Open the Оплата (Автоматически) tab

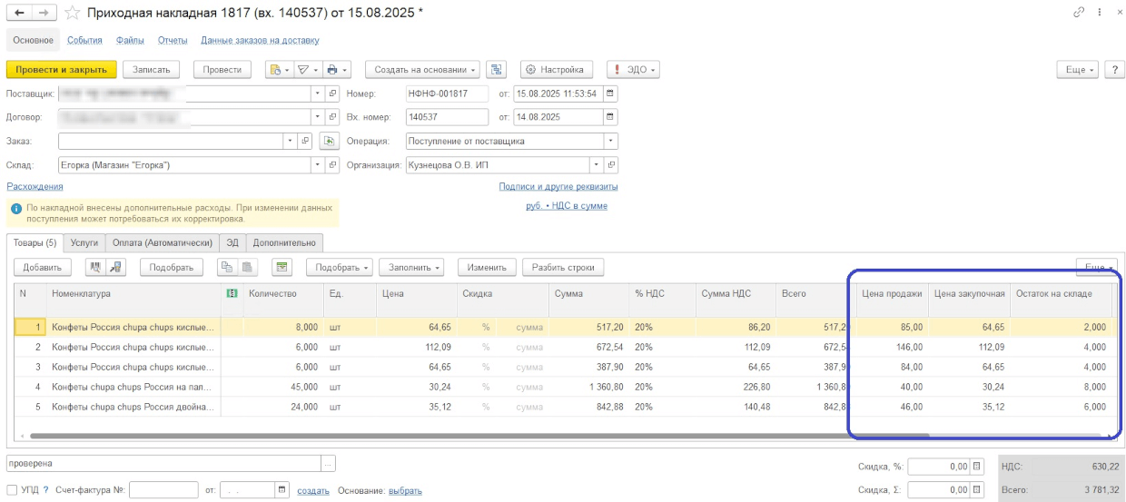point(163,242)
